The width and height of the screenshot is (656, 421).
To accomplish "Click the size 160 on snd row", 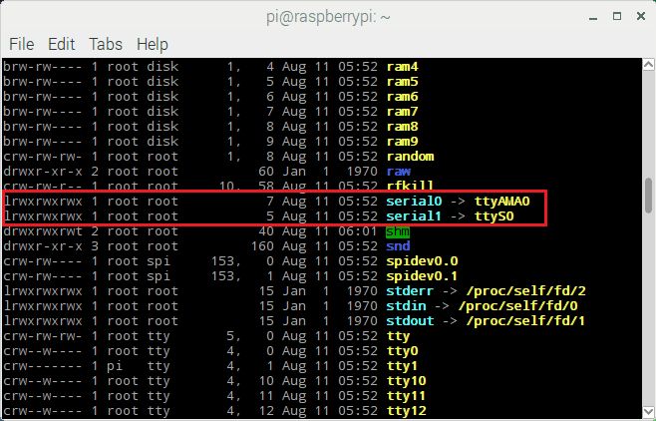I will point(262,246).
